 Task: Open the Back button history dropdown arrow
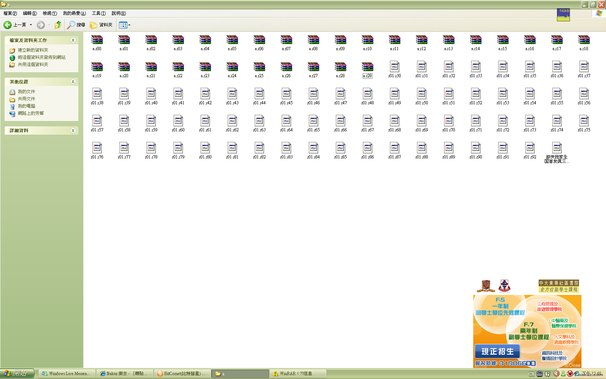pyautogui.click(x=31, y=25)
